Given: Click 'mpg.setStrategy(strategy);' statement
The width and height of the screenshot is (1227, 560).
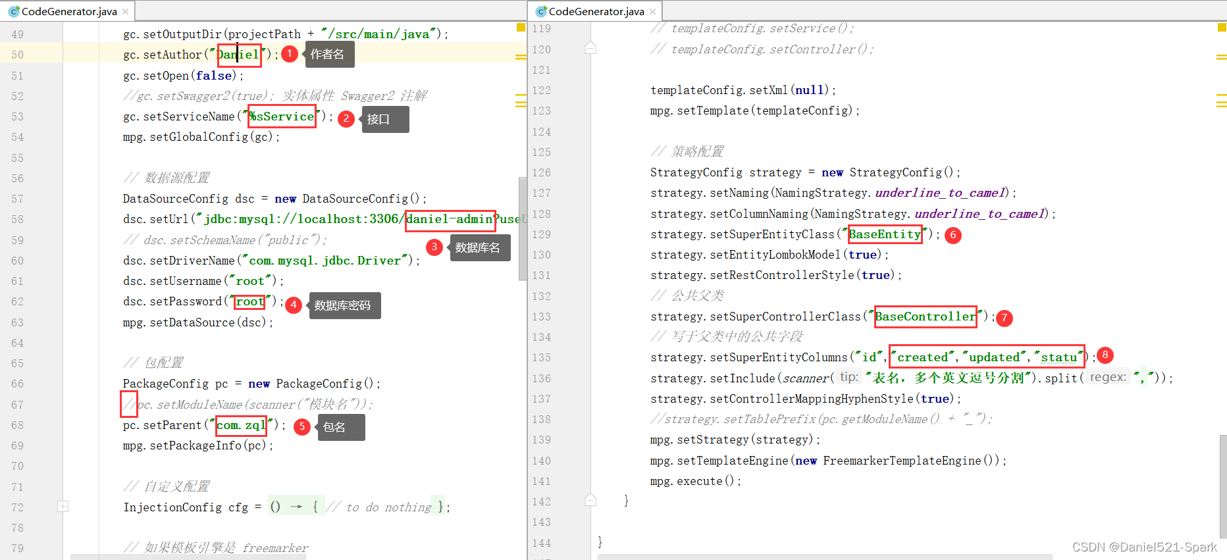Looking at the screenshot, I should click(735, 440).
